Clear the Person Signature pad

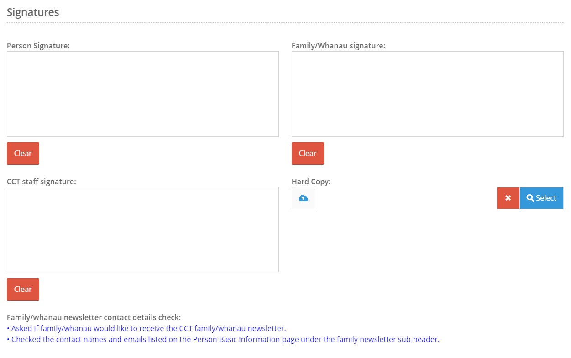[x=23, y=153]
